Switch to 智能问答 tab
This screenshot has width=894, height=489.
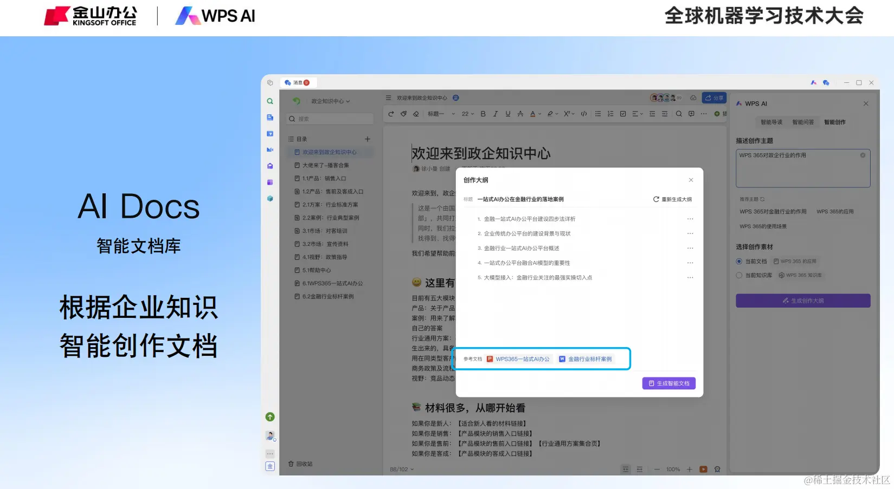tap(803, 122)
